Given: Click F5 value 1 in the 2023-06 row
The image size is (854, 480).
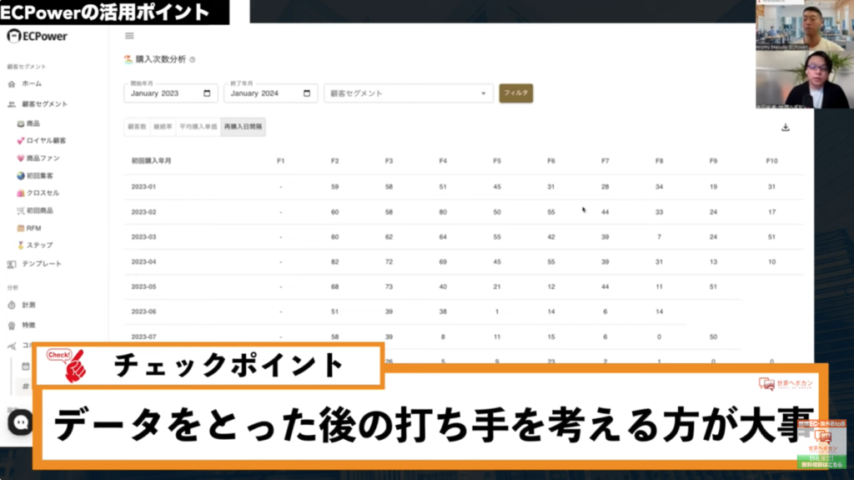Looking at the screenshot, I should (497, 311).
